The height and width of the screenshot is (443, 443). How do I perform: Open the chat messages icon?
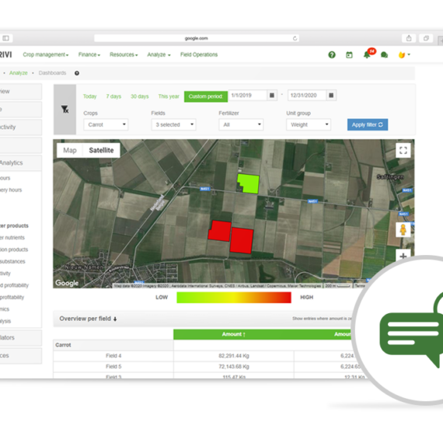click(384, 55)
